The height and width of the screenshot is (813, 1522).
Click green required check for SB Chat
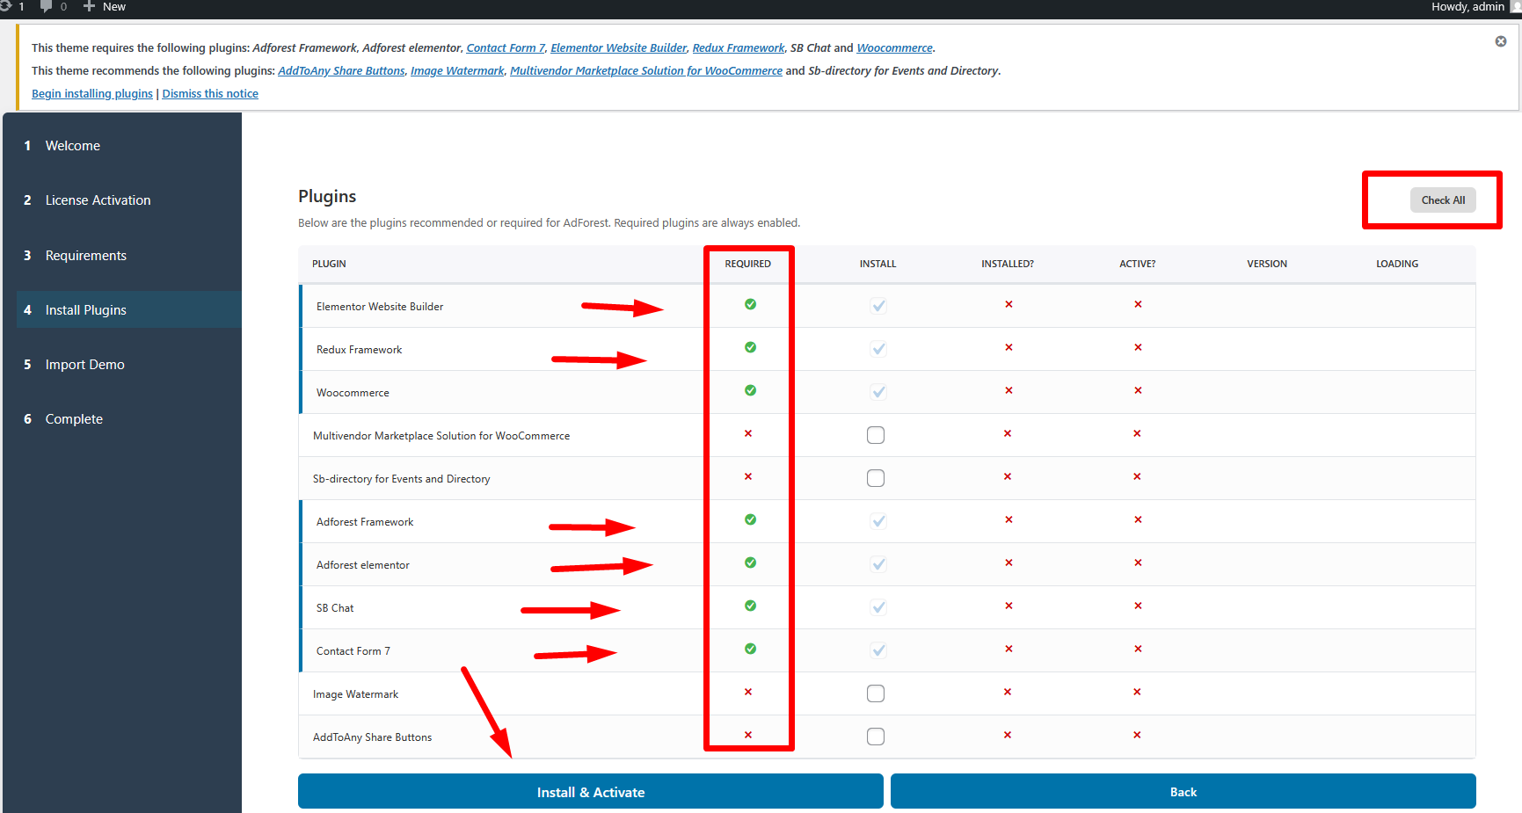pyautogui.click(x=750, y=606)
